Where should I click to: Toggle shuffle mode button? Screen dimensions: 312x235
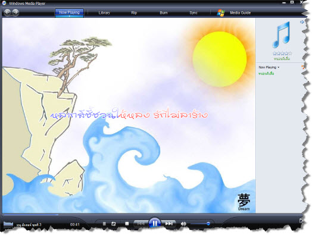coord(104,224)
